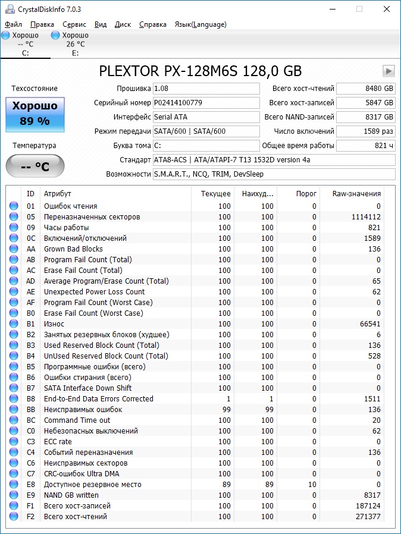Click raw value 1114112 in table
The image size is (401, 534).
point(366,216)
